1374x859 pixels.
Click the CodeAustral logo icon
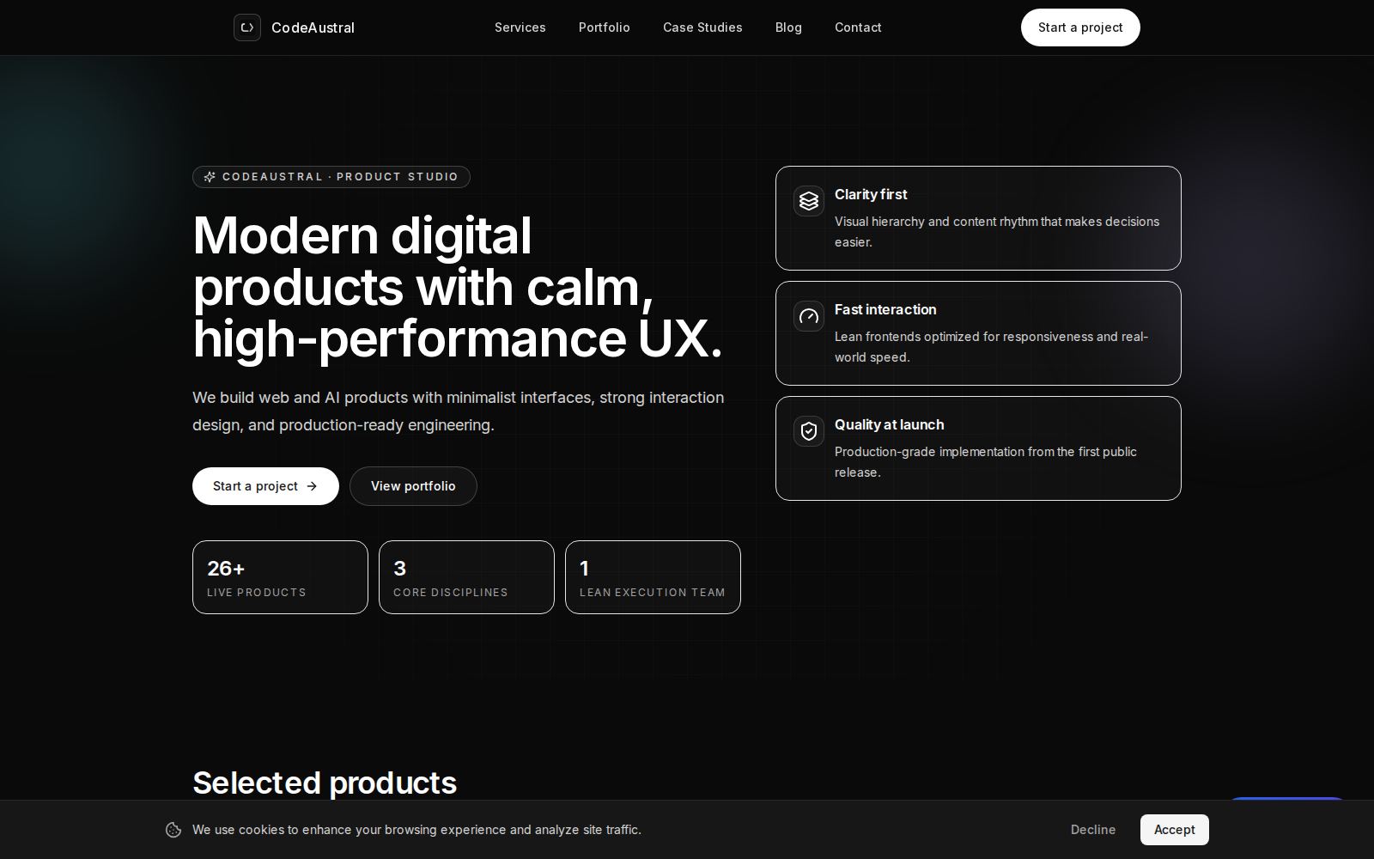point(247,27)
